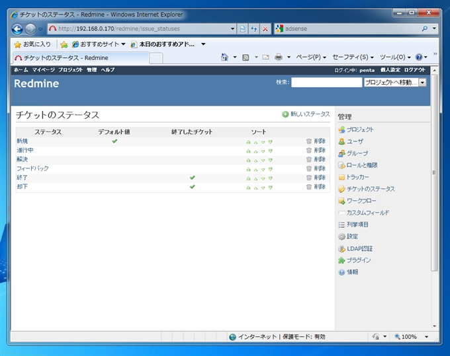Viewport: 450px width, 356px height.
Task: Open the 却下 status entry
Action: click(22, 187)
